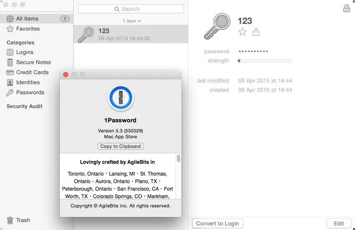Screen dimensions: 355x230
Task: Click the 1Password name in About dialog
Action: (x=120, y=120)
